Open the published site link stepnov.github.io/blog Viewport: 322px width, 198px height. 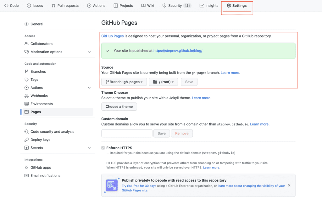178,51
